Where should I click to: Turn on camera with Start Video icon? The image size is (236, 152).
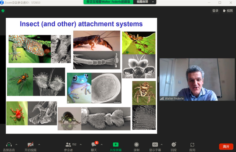(30, 145)
